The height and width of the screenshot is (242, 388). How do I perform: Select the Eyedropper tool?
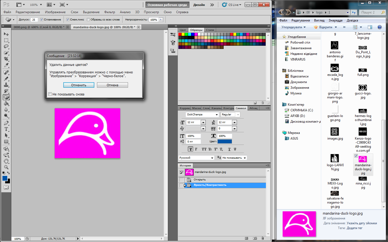(6, 65)
